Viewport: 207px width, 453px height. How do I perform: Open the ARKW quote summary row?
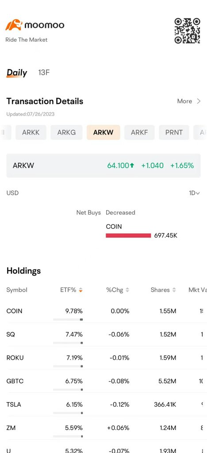pyautogui.click(x=103, y=165)
